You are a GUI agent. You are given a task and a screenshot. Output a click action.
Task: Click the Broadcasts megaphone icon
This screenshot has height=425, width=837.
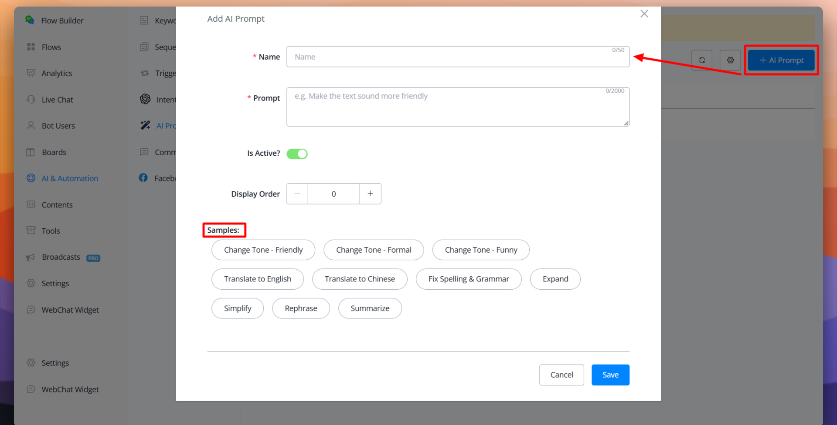31,258
